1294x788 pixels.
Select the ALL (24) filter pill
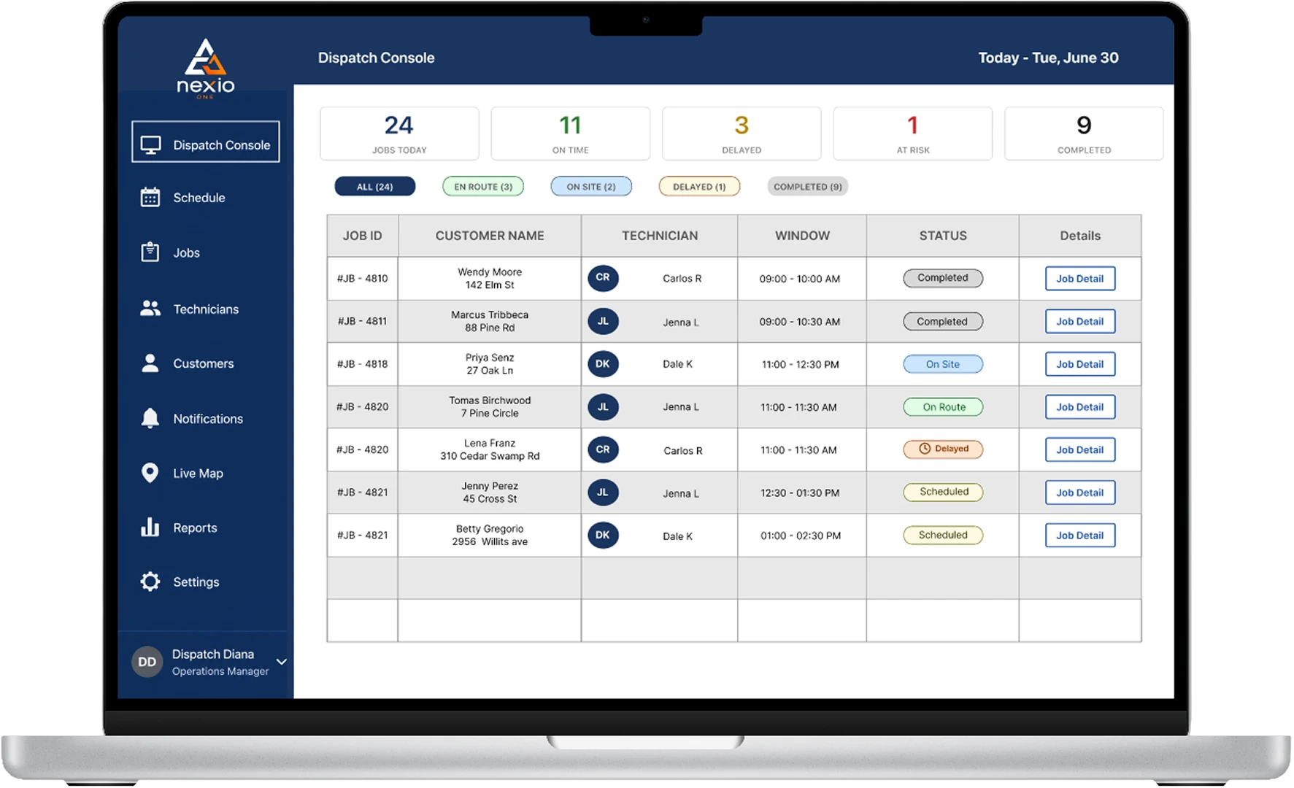[x=375, y=187]
